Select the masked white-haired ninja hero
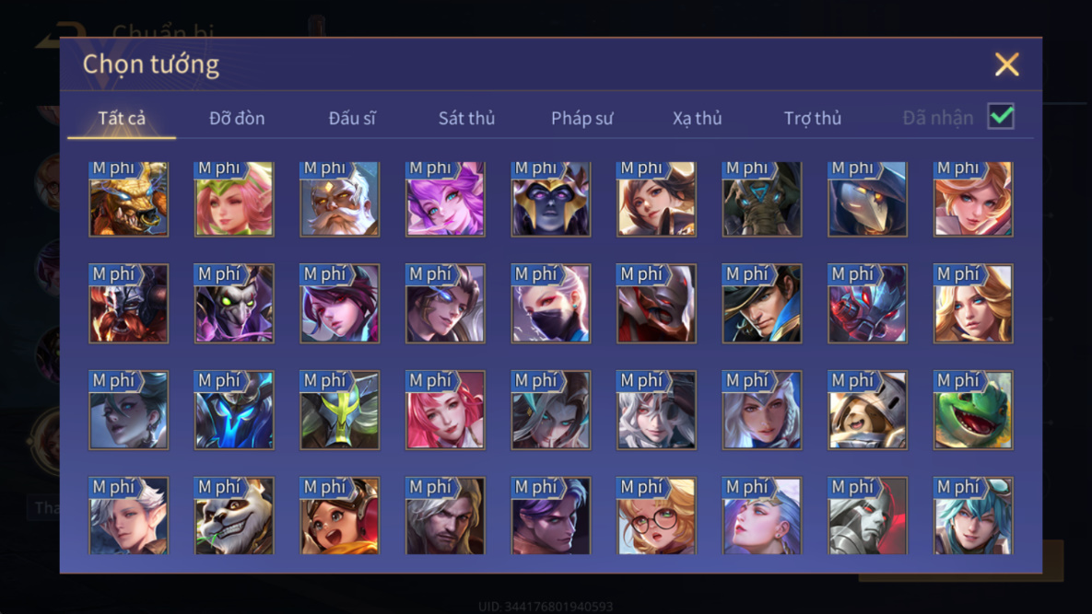This screenshot has height=614, width=1092. coord(551,303)
